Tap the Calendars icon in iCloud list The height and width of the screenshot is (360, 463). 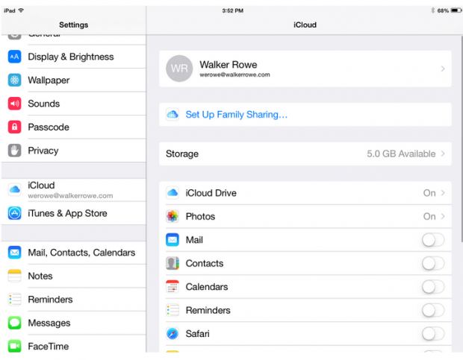pyautogui.click(x=173, y=287)
